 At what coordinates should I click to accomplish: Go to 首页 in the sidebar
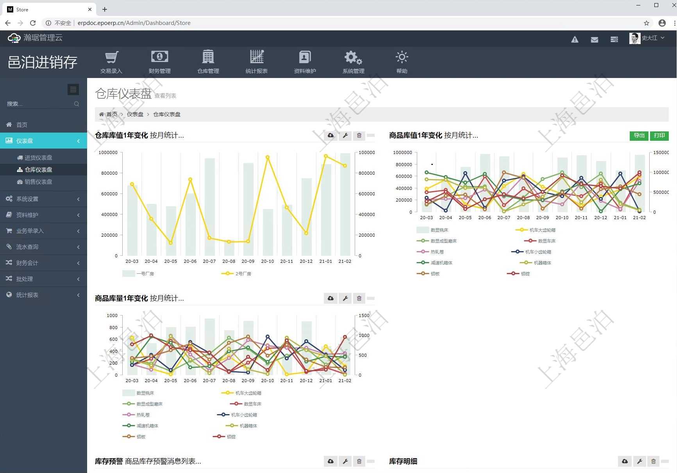43,125
